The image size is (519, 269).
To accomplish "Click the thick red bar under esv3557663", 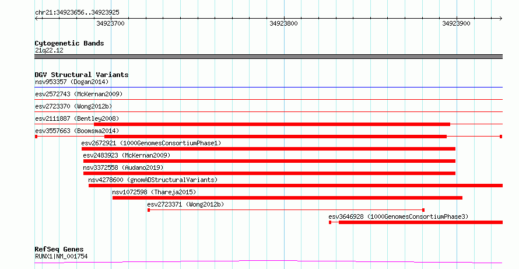I will coord(275,137).
